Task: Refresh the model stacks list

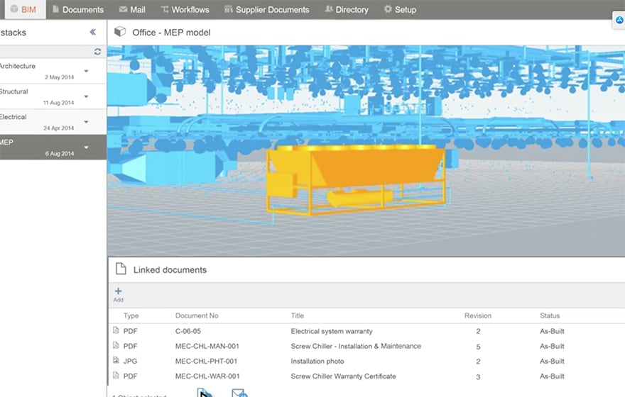Action: [97, 52]
